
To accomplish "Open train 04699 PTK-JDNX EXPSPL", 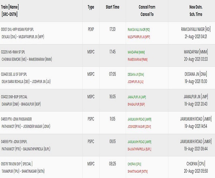I will (x=14, y=142).
